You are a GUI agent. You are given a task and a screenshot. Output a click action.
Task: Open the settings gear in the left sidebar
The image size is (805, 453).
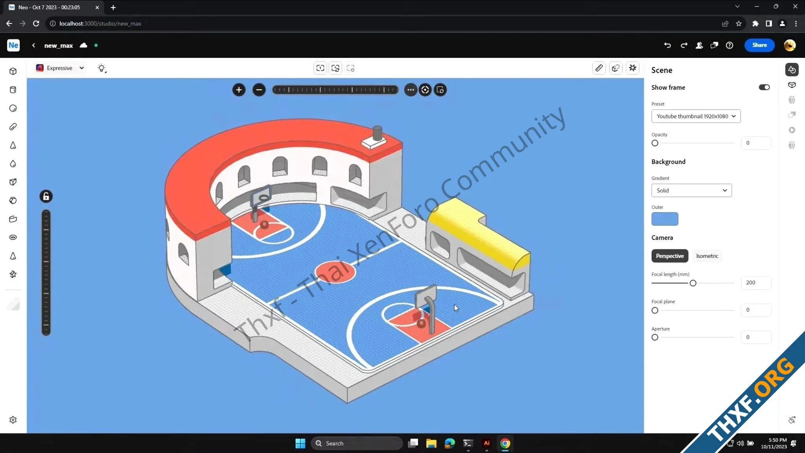13,420
